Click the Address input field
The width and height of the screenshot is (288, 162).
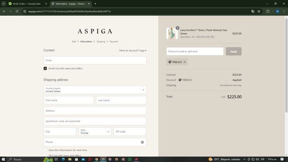pyautogui.click(x=95, y=111)
